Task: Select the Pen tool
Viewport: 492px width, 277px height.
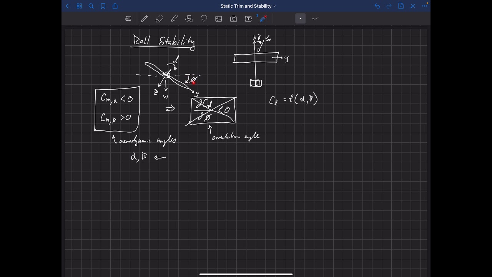Action: point(144,18)
